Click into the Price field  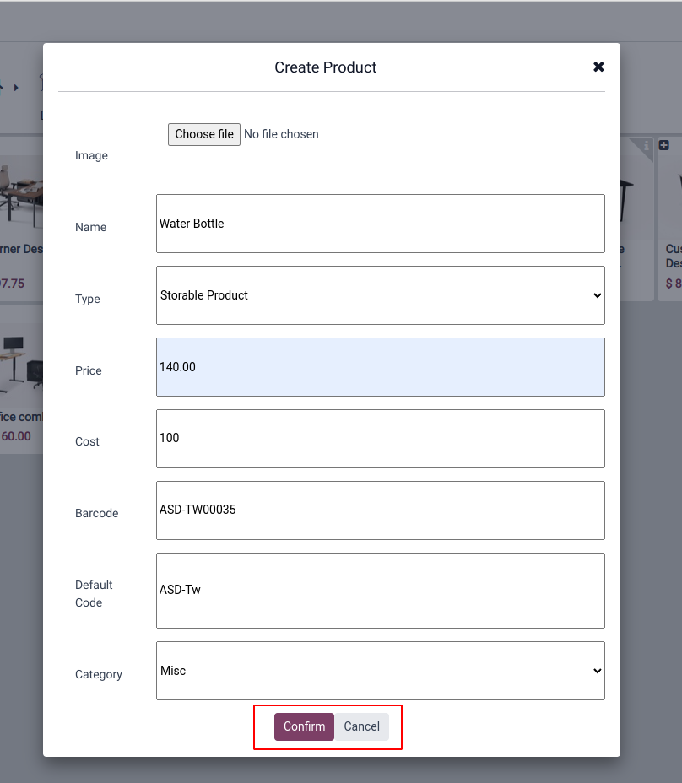380,367
